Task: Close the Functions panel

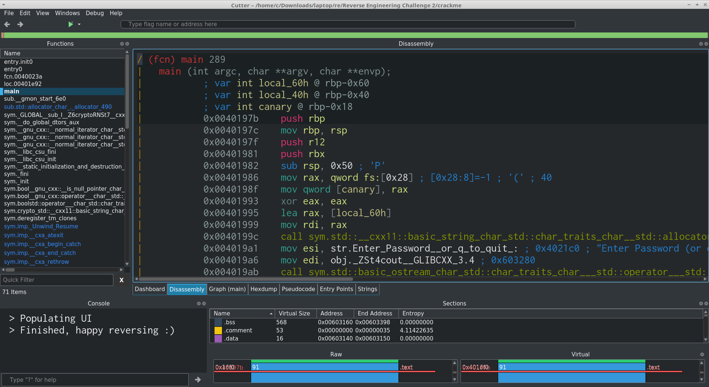Action: point(127,44)
